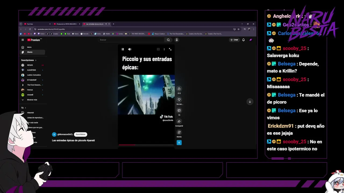The width and height of the screenshot is (344, 193).
Task: Open Listas de reproducción in sidebar
Action: tap(35, 118)
